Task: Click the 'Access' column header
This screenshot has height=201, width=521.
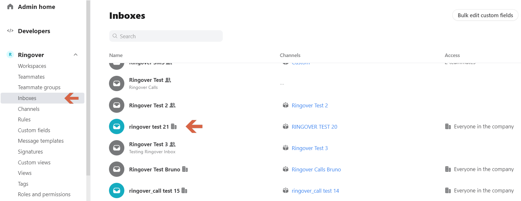Action: [452, 55]
